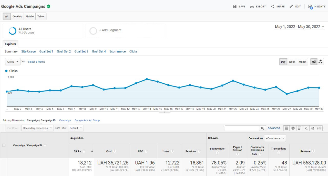Open help for Bounce Rate column
Screen dimensions: 328x176
pos(217,153)
